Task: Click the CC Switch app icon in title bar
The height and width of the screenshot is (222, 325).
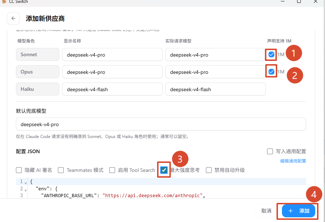Action: (4, 1)
